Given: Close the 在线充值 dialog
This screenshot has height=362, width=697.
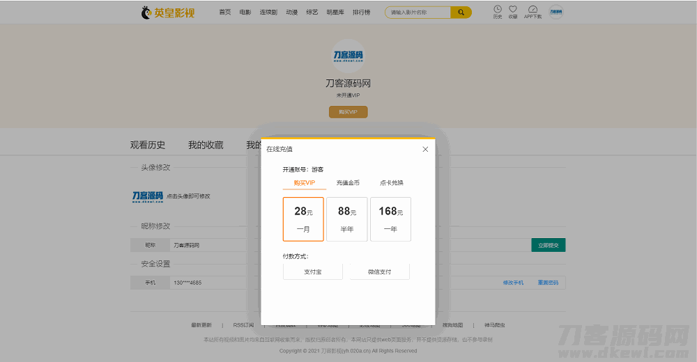Looking at the screenshot, I should tap(425, 149).
